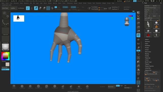The width and height of the screenshot is (163, 92).
Task: Collapse the Adaptive Skin section
Action: [x=148, y=70]
